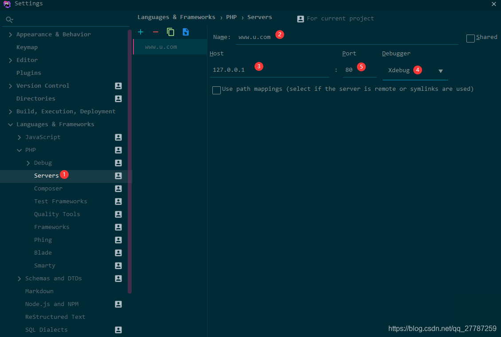Open the CSDN blog link
501x337 pixels.
click(442, 329)
